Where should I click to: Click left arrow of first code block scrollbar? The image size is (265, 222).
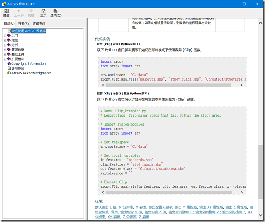tap(103, 85)
